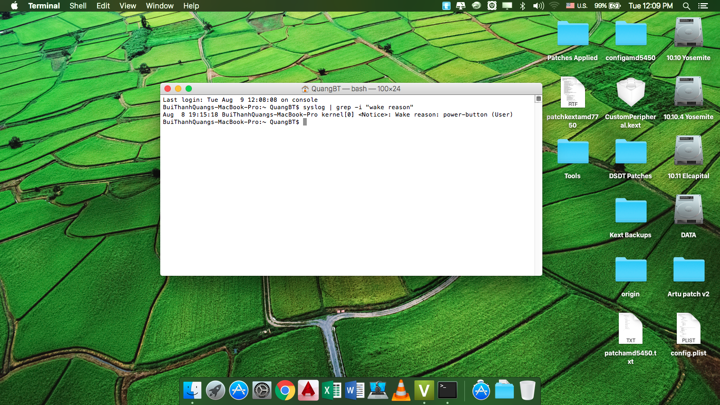Launch Google Chrome from the dock
The height and width of the screenshot is (405, 720).
[x=285, y=391]
